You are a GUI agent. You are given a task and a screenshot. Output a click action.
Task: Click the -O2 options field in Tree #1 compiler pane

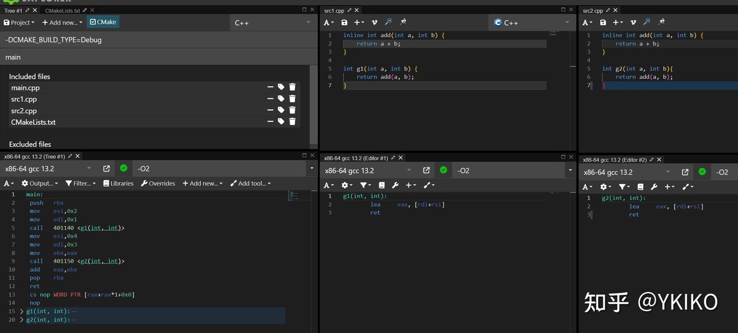220,168
